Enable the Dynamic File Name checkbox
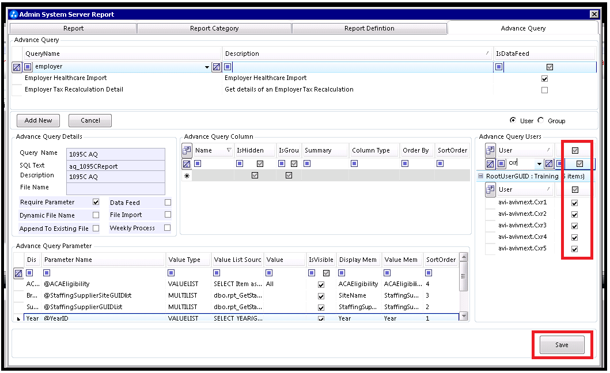This screenshot has width=610, height=373. pos(96,215)
